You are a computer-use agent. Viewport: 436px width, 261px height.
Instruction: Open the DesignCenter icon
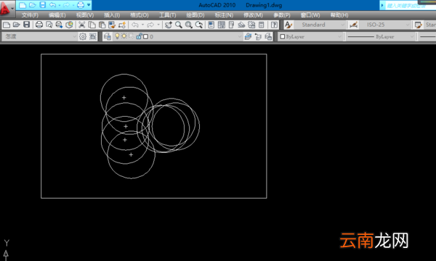pyautogui.click(x=222, y=25)
